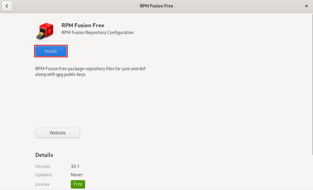
Task: Click empty header bar space right of the back arrow
Action: [60, 6]
